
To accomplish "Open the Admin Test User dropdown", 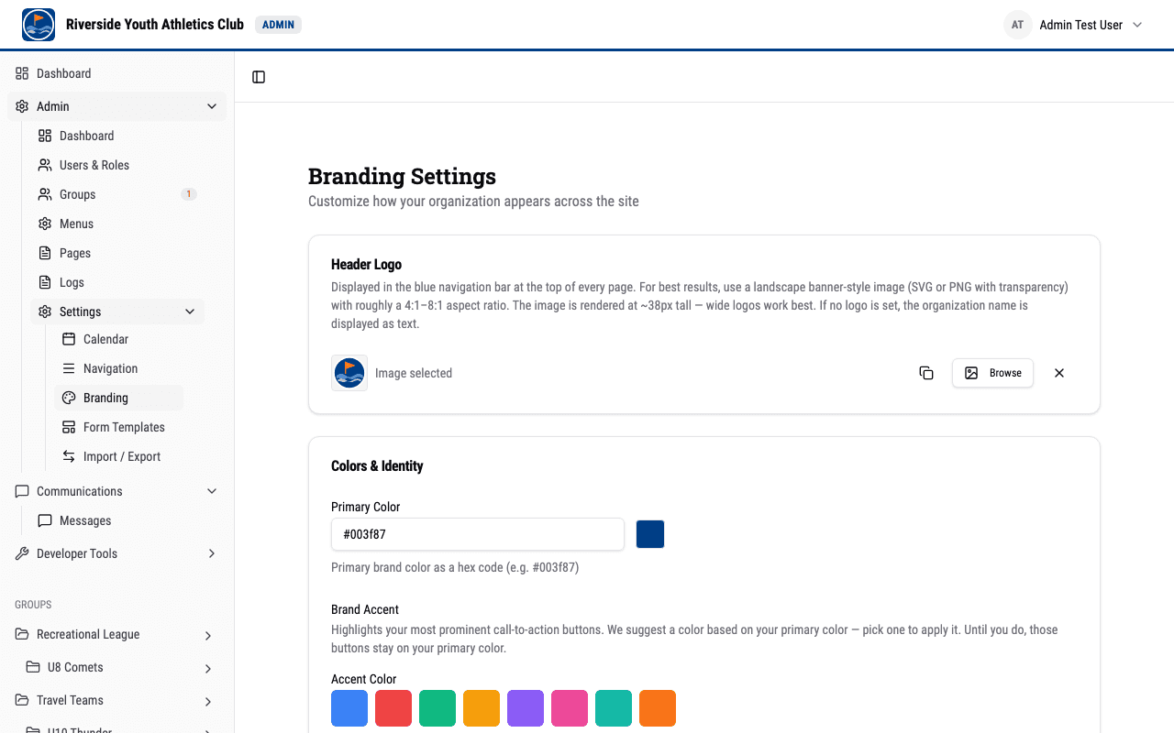I will pyautogui.click(x=1074, y=25).
